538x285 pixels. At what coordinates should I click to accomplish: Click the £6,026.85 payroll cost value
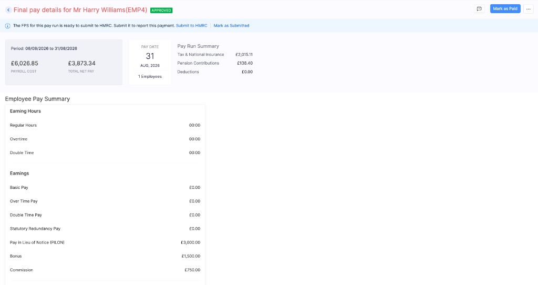(x=25, y=63)
